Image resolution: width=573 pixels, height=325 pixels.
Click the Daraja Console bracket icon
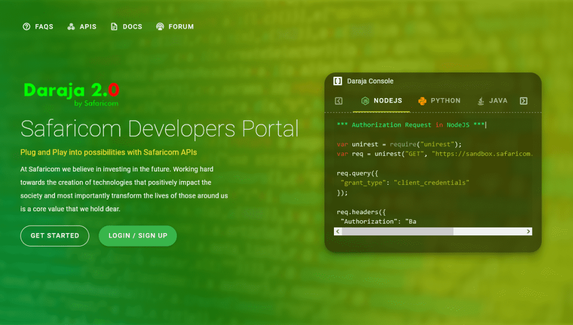(x=338, y=81)
